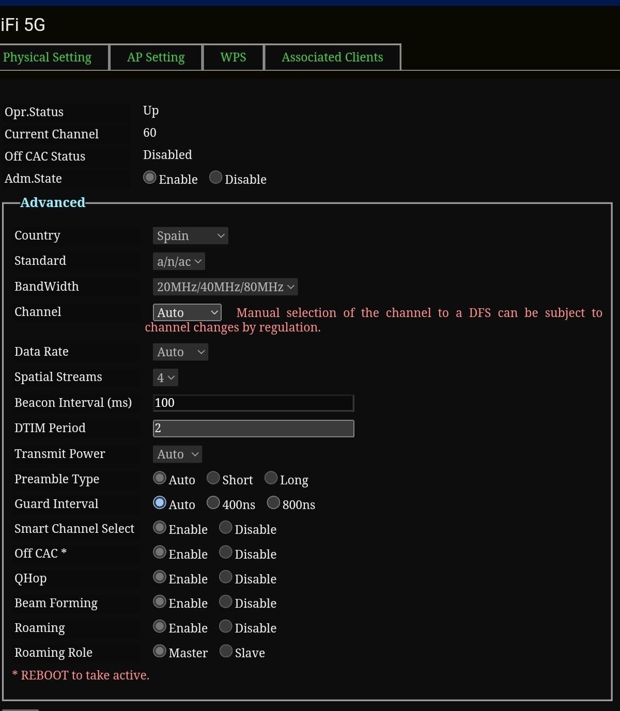The height and width of the screenshot is (711, 620).
Task: Open the Country dropdown showing Spain
Action: click(190, 235)
